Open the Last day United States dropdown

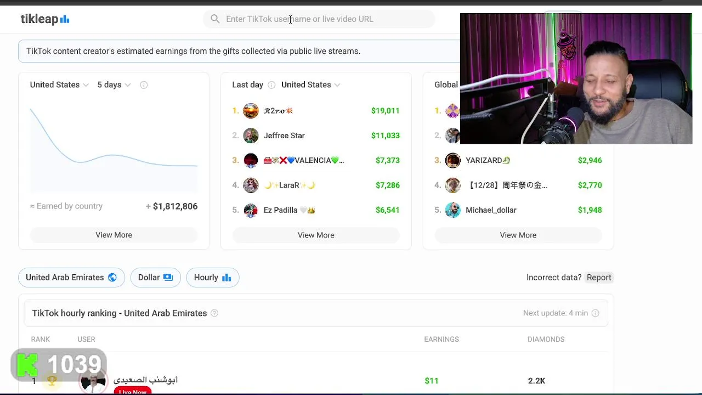coord(311,84)
